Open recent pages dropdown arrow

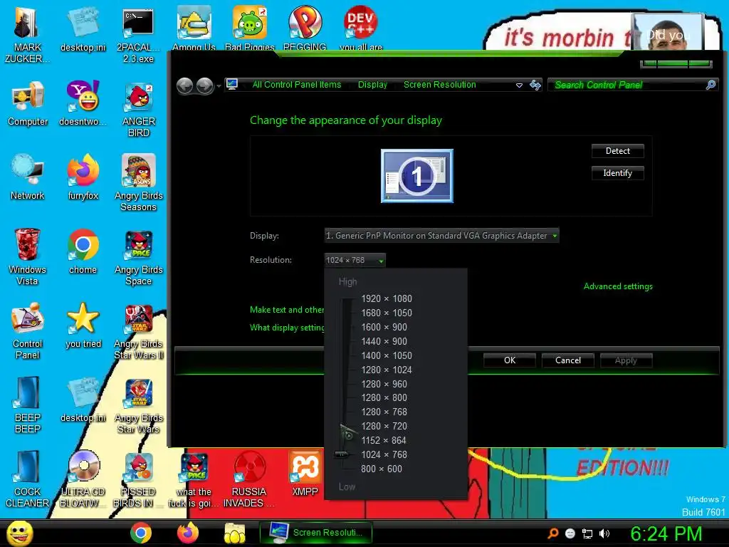(x=219, y=86)
